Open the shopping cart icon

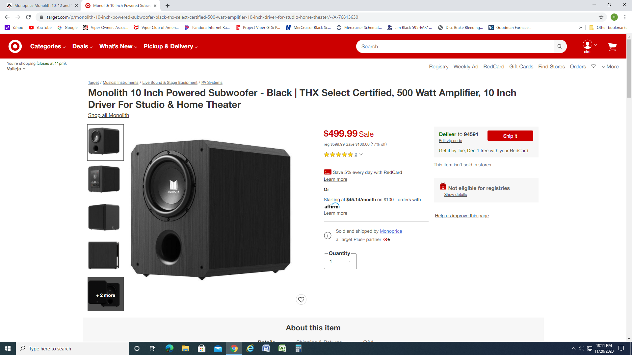[x=612, y=47]
